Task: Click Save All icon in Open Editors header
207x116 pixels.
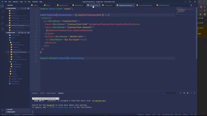Action: pos(25,8)
